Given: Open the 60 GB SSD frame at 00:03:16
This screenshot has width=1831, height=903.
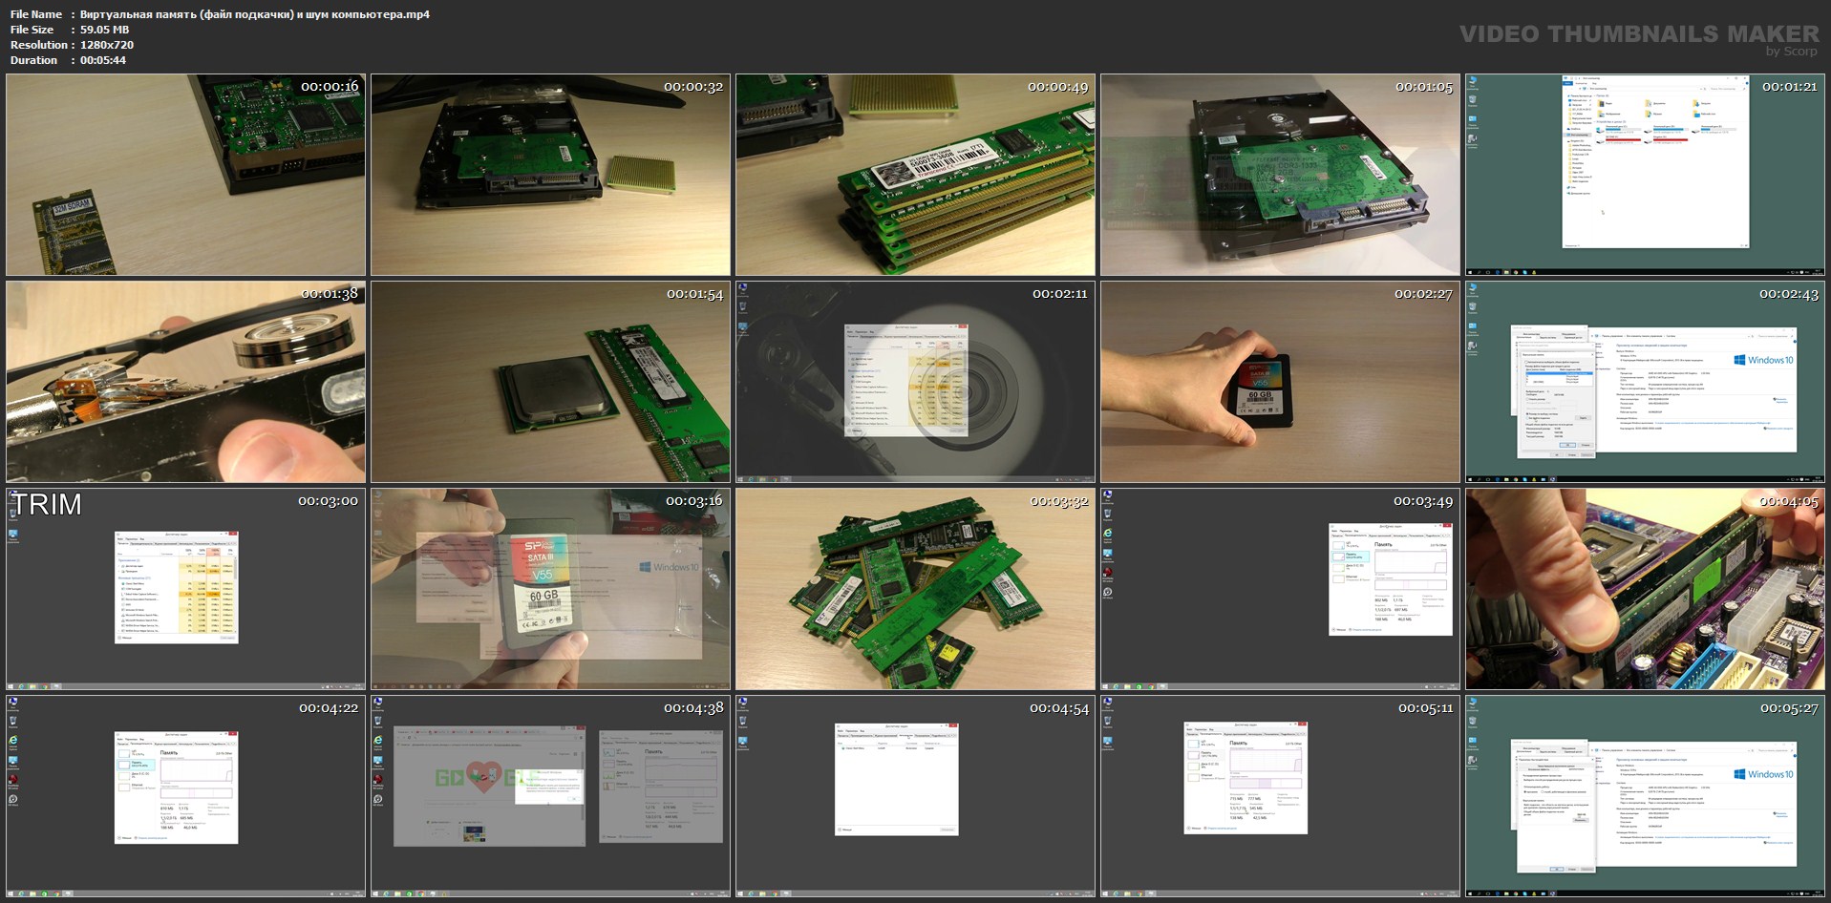Looking at the screenshot, I should [x=550, y=589].
